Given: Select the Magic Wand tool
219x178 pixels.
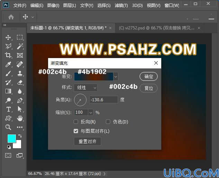Looking at the screenshot, I should 20,46.
